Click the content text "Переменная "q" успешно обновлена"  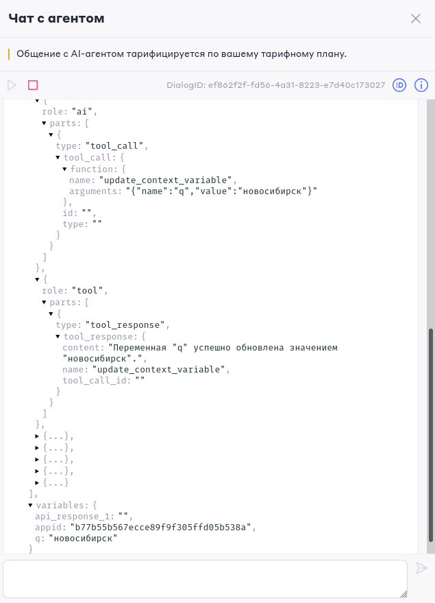point(196,347)
